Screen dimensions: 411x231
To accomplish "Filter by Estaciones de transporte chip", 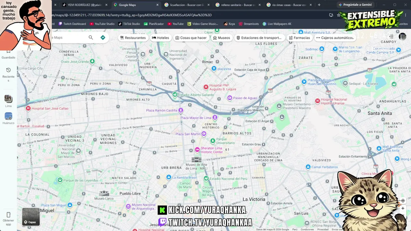I will pos(259,38).
